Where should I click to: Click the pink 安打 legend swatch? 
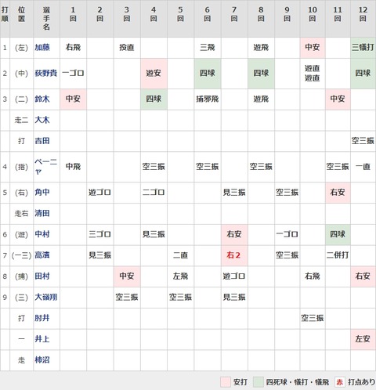(226, 382)
